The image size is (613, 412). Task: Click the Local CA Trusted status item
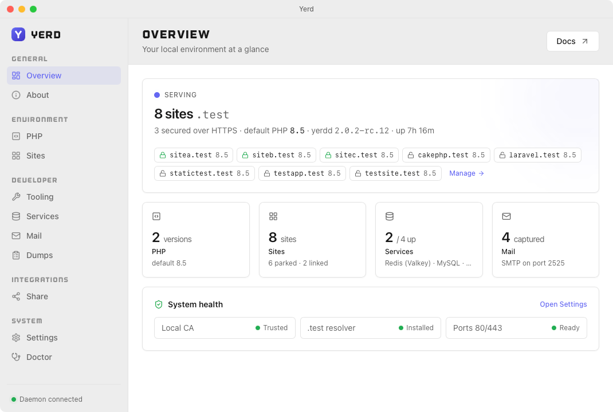coord(225,328)
